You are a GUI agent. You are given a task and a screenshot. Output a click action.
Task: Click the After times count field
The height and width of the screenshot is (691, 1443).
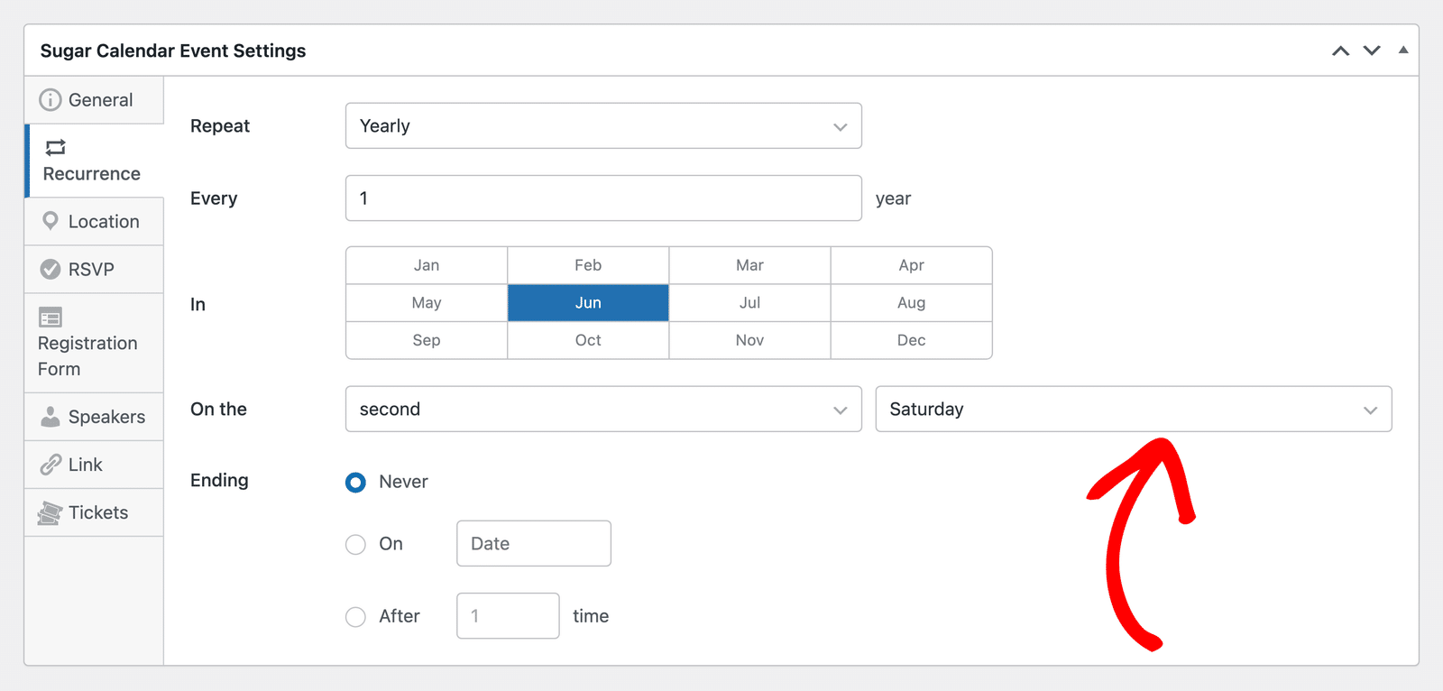[x=508, y=616]
